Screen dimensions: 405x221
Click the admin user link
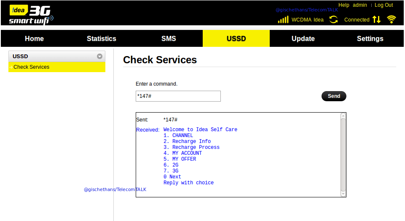pyautogui.click(x=360, y=5)
